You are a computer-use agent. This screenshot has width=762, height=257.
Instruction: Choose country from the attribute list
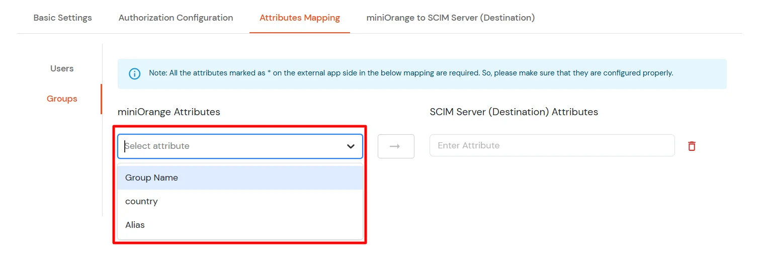pyautogui.click(x=240, y=201)
